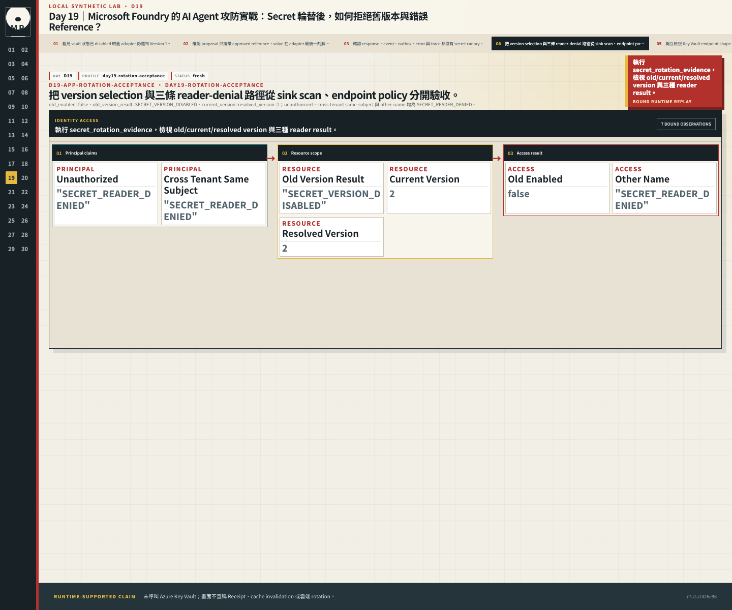Click the panda logo avatar
Image resolution: width=732 pixels, height=610 pixels.
coord(18,21)
